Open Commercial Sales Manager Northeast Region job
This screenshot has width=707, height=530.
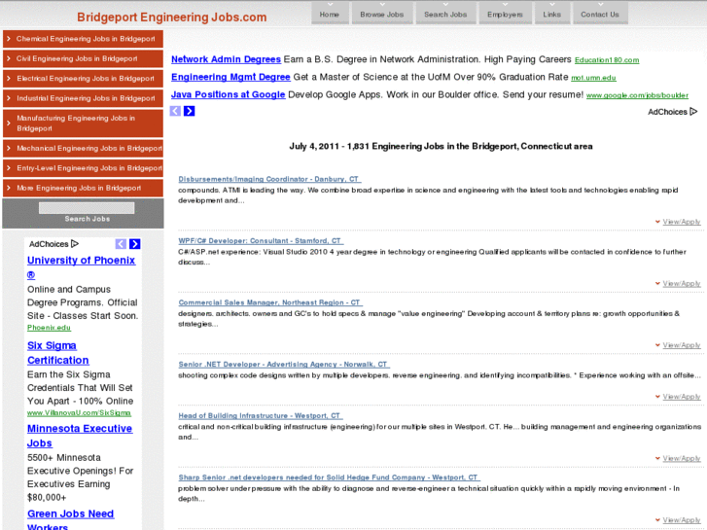(x=270, y=302)
